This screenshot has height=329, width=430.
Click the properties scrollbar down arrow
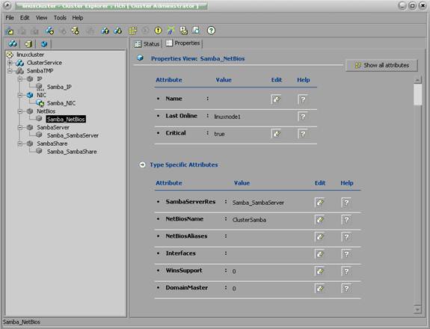pos(417,310)
